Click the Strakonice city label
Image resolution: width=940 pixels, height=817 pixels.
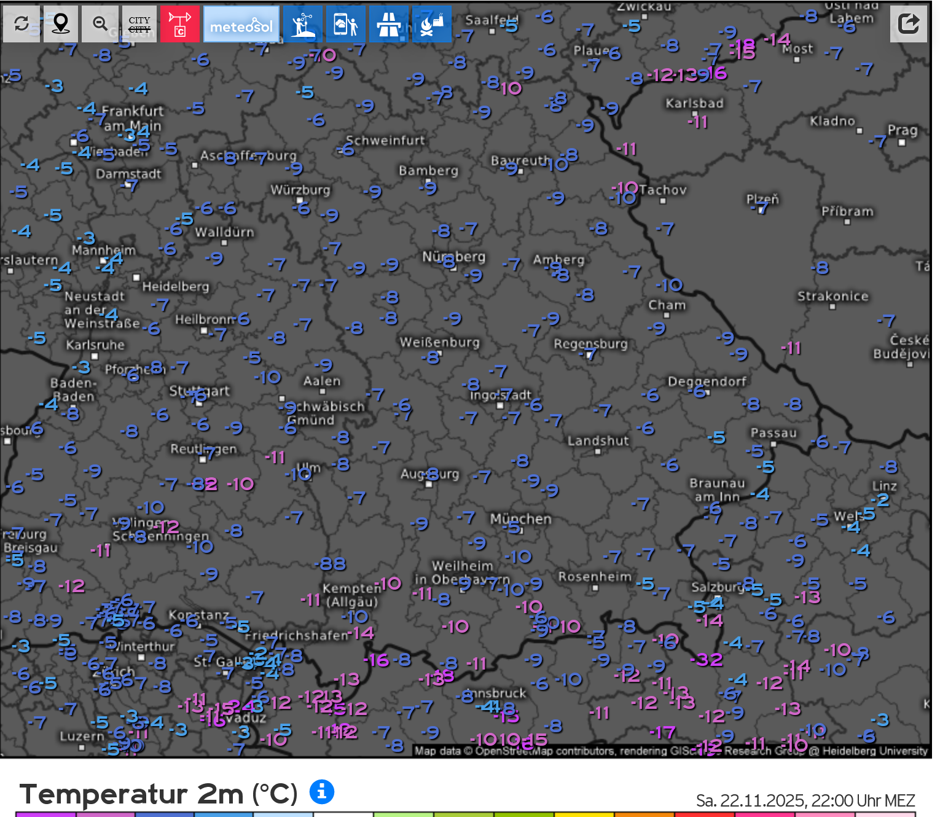click(833, 296)
